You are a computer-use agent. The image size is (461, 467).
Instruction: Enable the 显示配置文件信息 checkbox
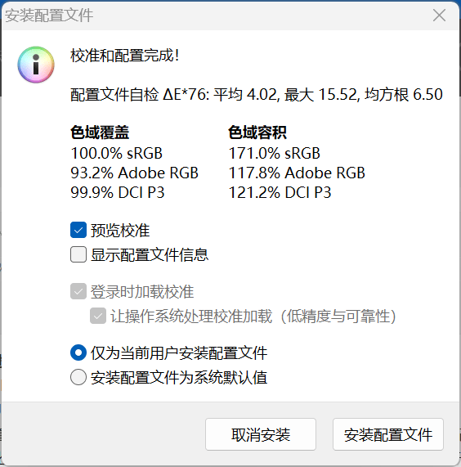(78, 254)
